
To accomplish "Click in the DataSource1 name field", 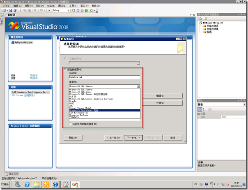I will tap(105, 77).
